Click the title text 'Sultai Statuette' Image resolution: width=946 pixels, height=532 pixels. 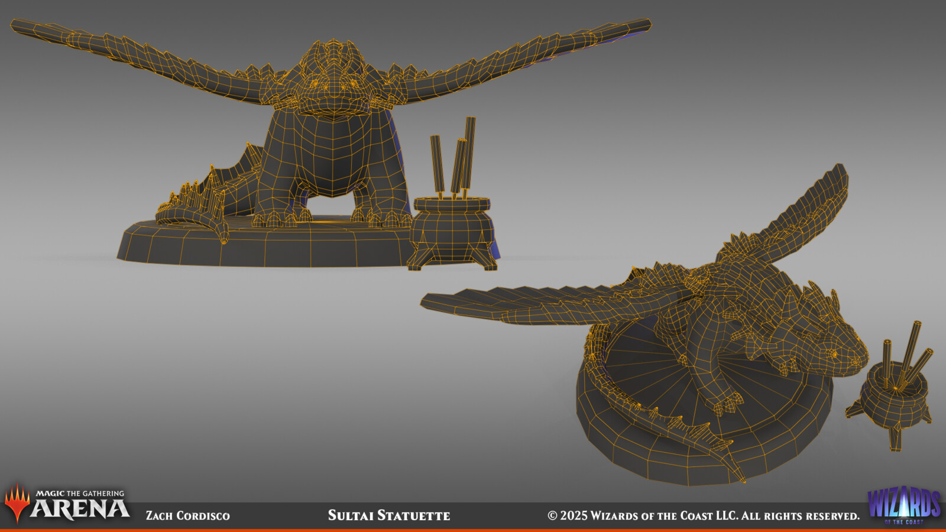(389, 515)
